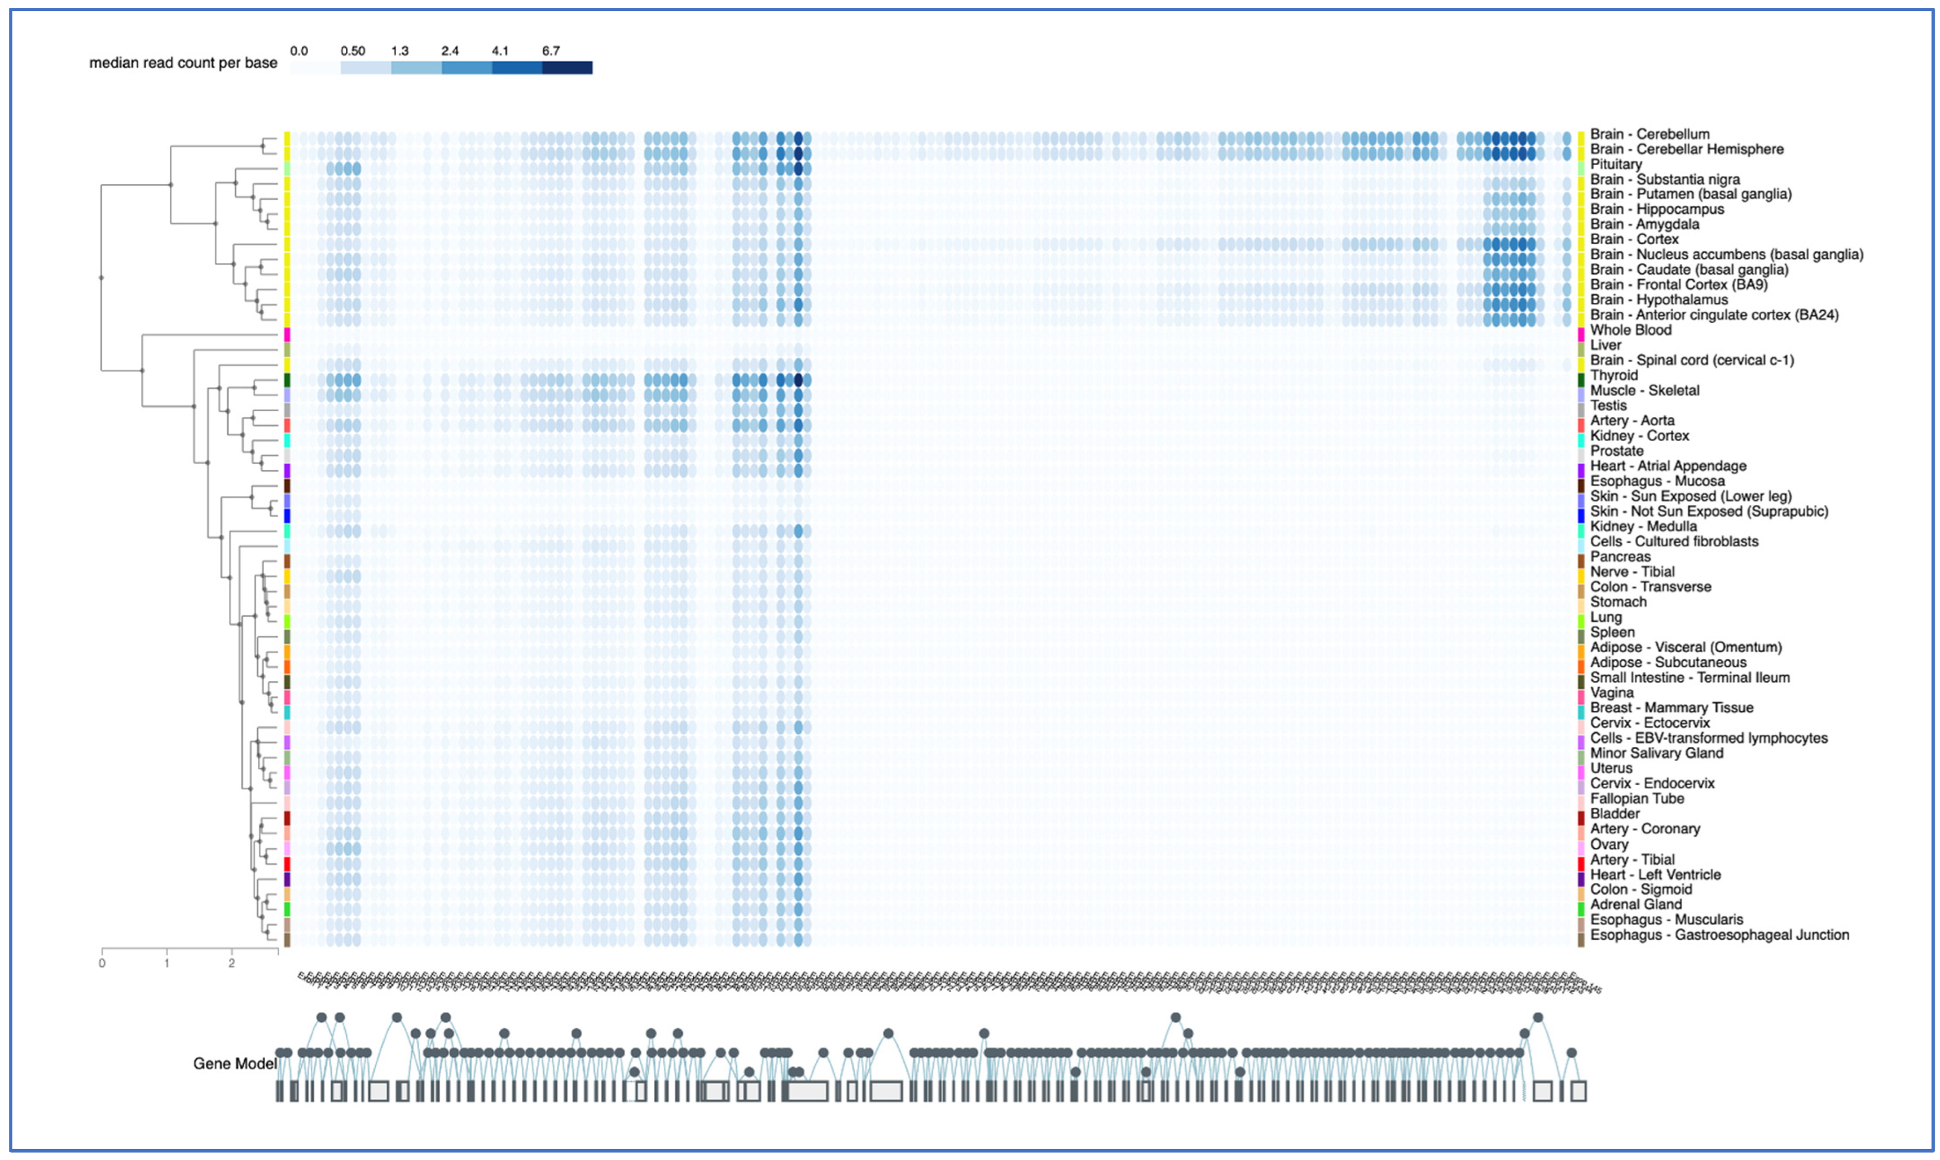
Task: Open the Brain - Hippocampus tissue entry
Action: [1656, 209]
